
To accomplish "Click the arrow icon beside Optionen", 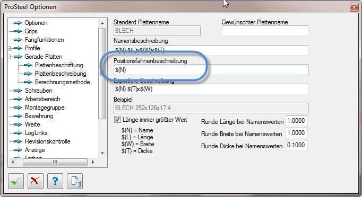I will [18, 23].
